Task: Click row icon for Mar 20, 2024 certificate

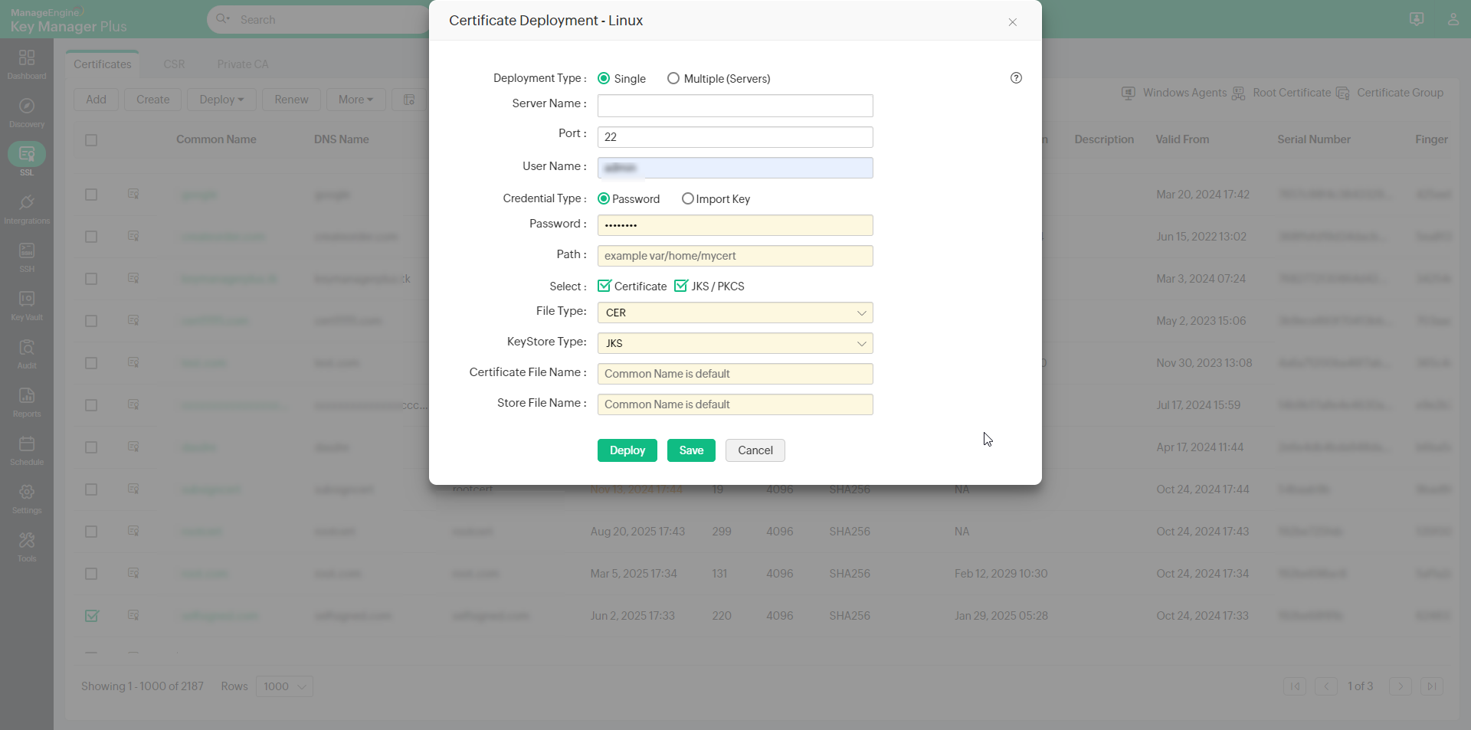Action: point(133,195)
